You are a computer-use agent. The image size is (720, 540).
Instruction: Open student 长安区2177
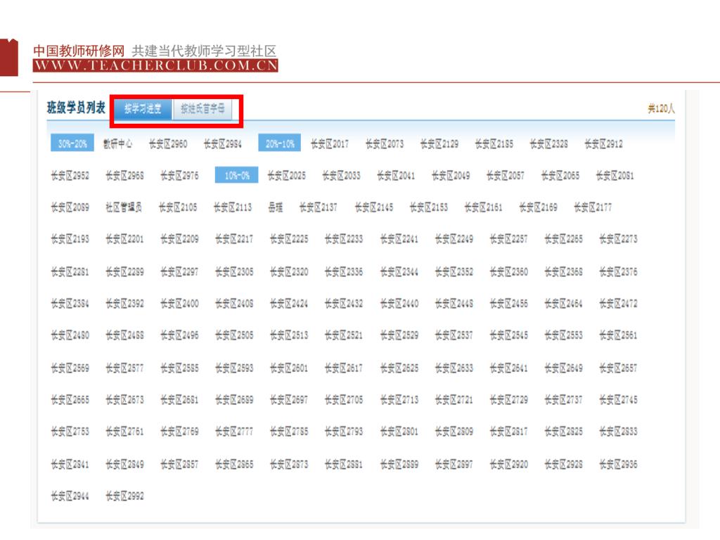pos(593,207)
